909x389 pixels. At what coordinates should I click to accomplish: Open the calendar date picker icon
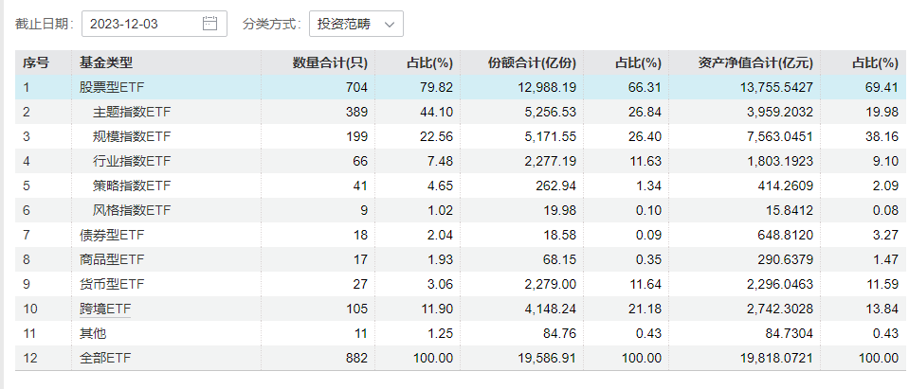(x=210, y=24)
